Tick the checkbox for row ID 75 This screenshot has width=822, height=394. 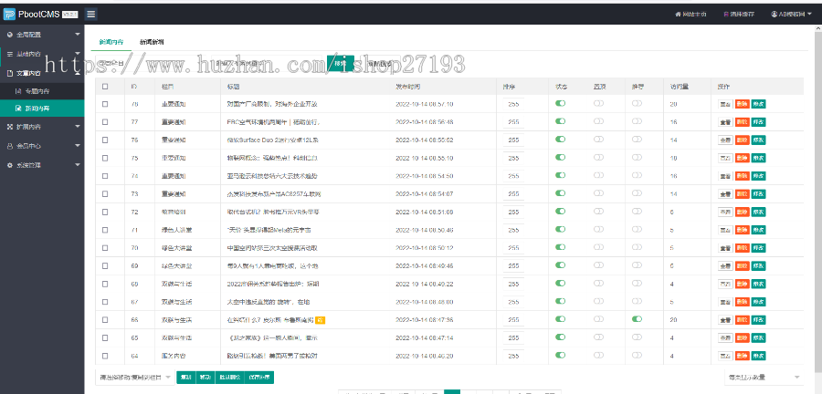click(x=105, y=158)
